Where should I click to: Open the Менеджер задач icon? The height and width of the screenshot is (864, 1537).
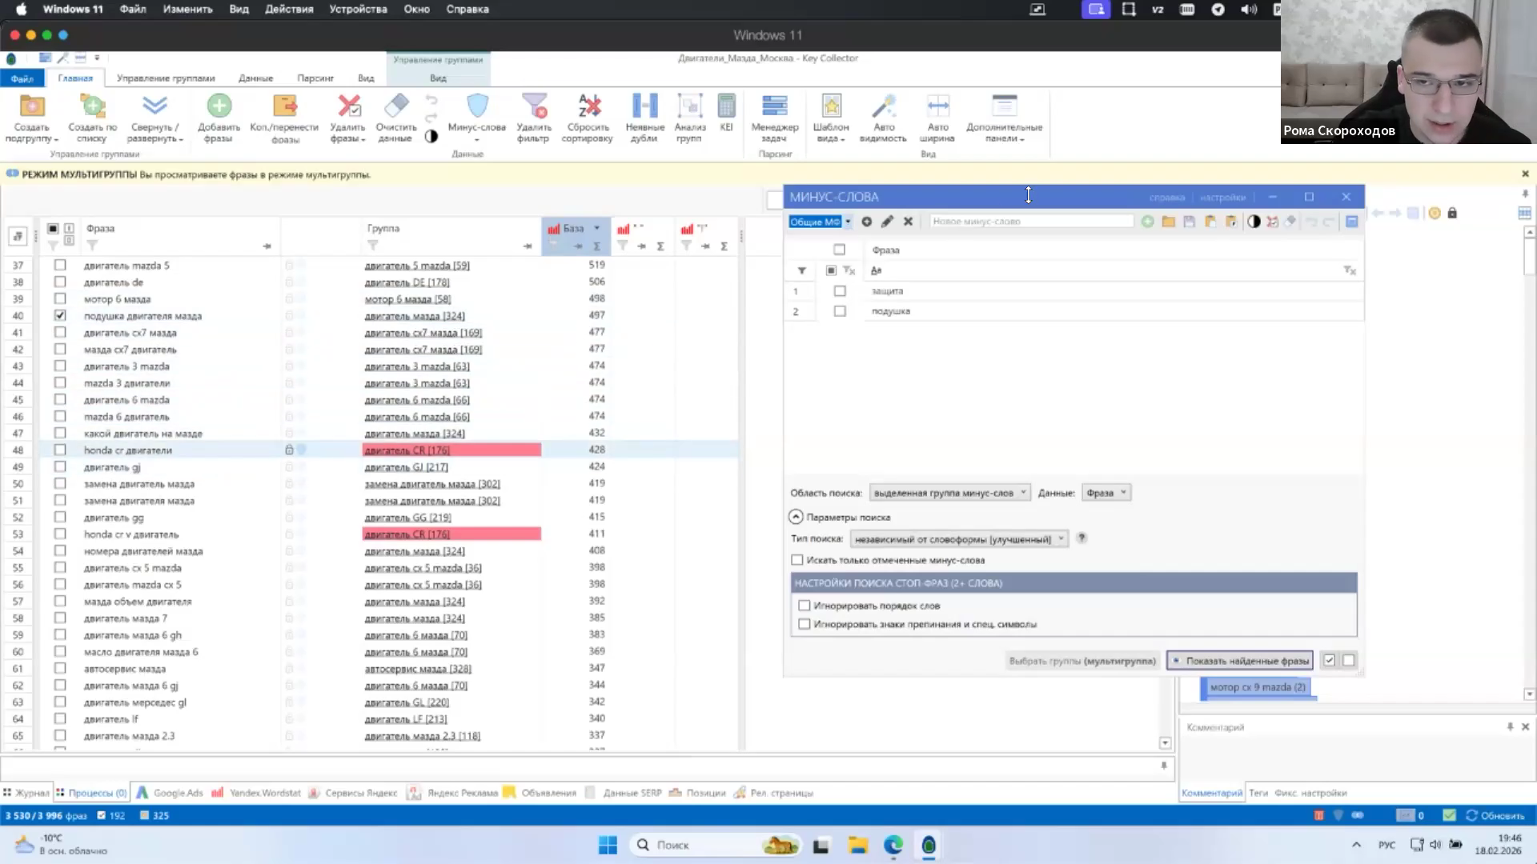[x=774, y=106]
